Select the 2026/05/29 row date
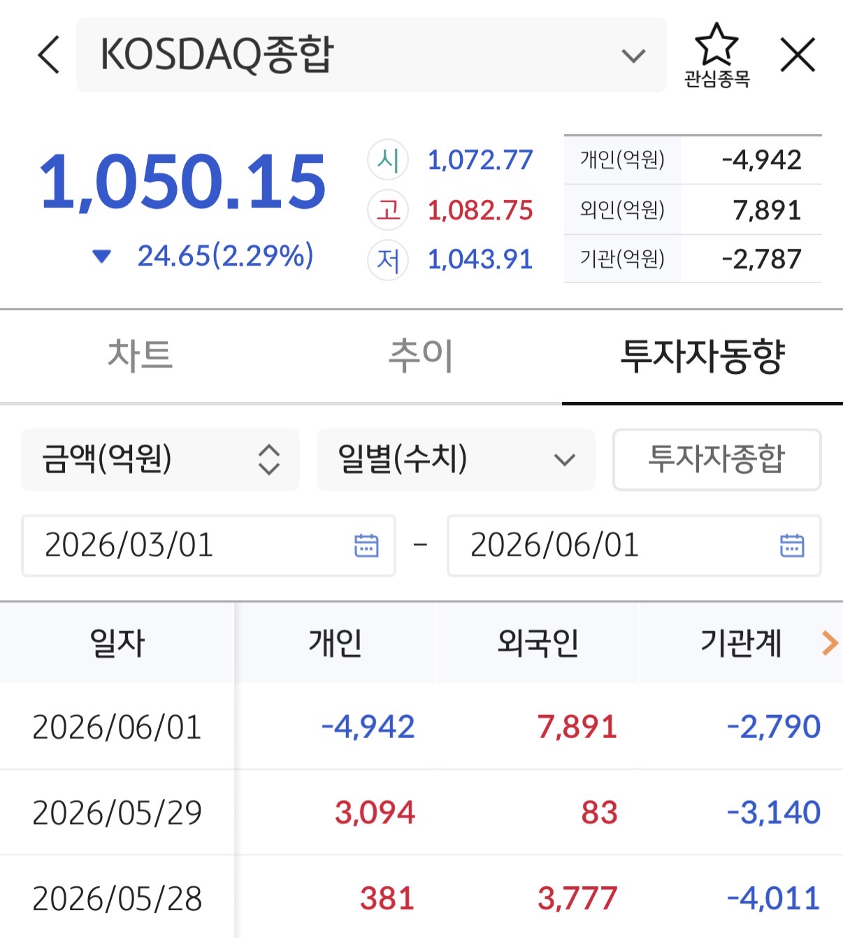This screenshot has width=843, height=938. coord(117,812)
